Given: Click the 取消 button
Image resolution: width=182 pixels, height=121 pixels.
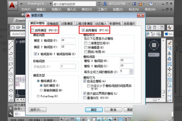Looking at the screenshot, I should [113, 110].
